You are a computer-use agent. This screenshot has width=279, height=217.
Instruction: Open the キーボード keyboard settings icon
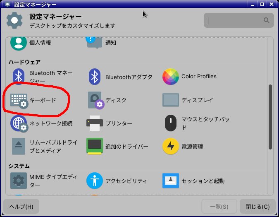coord(19,101)
